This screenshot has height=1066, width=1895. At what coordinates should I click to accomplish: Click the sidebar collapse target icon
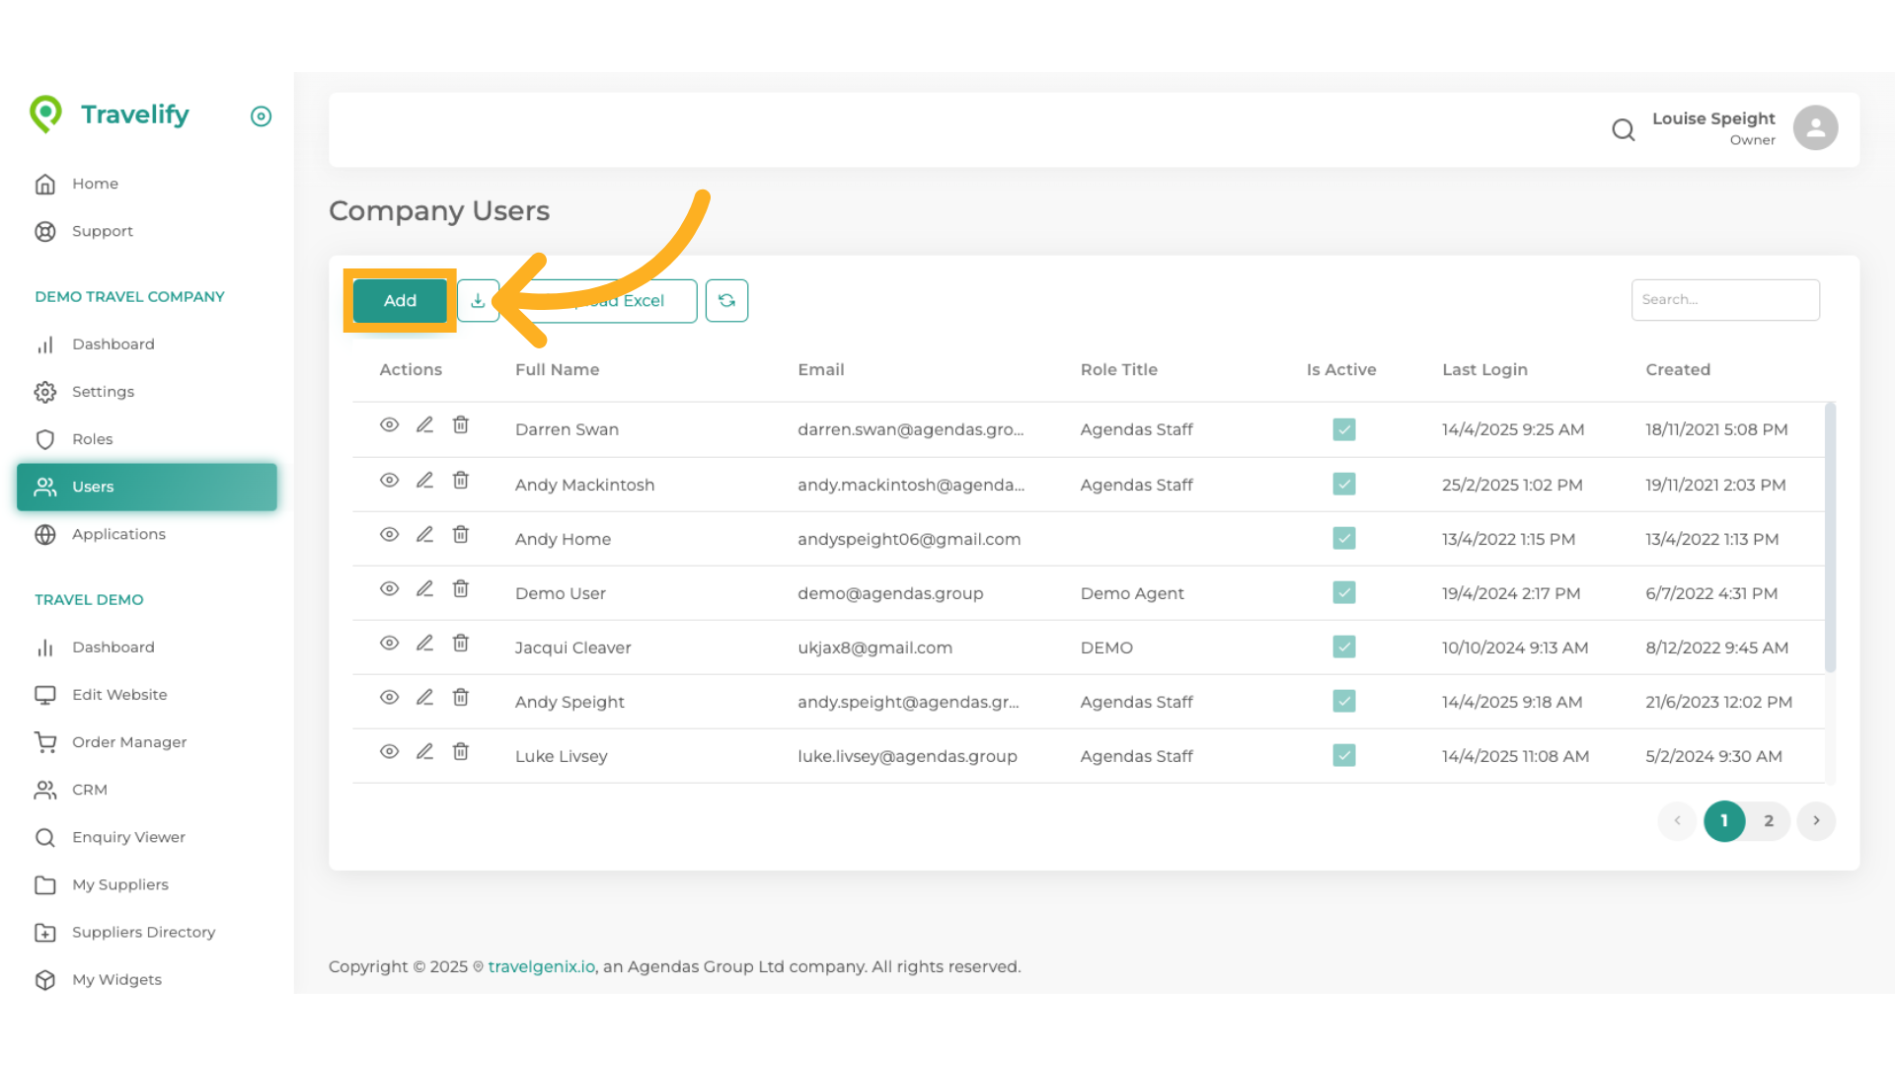coord(261,116)
